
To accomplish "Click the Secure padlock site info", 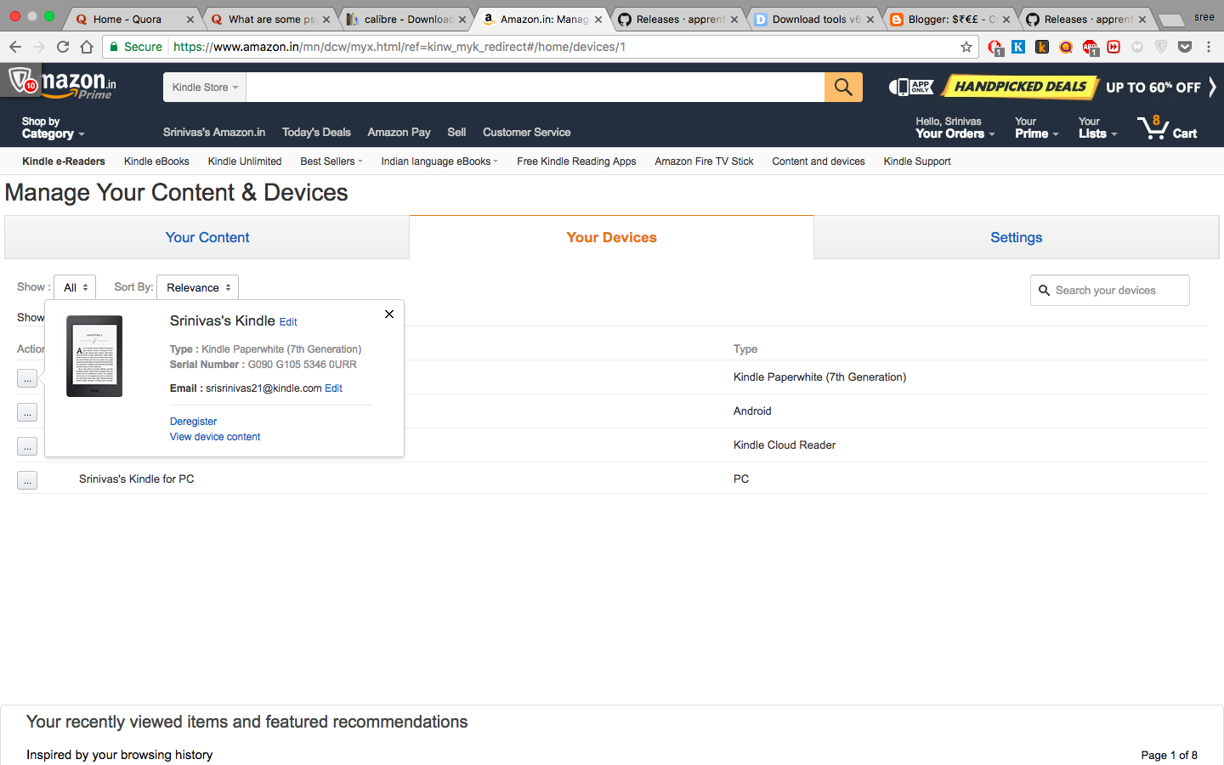I will (136, 47).
